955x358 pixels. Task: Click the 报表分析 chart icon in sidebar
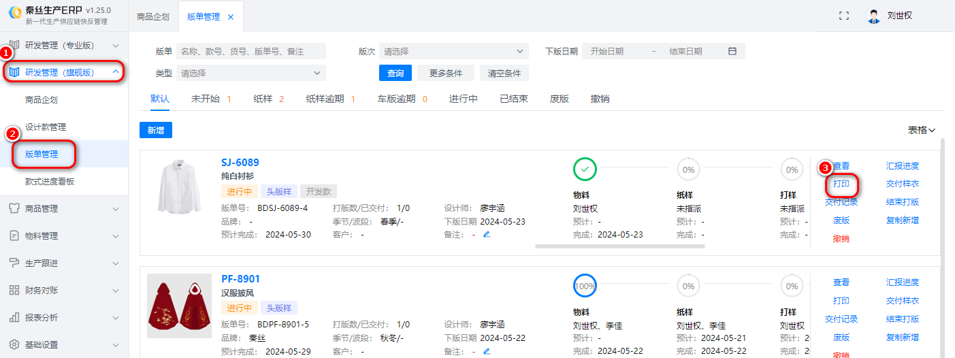click(x=14, y=317)
